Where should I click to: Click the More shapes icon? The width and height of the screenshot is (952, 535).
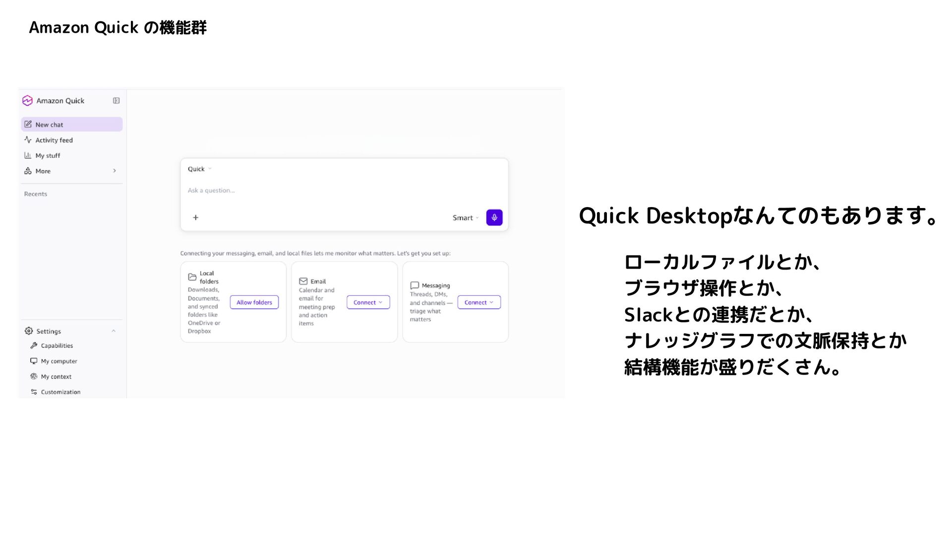[28, 171]
